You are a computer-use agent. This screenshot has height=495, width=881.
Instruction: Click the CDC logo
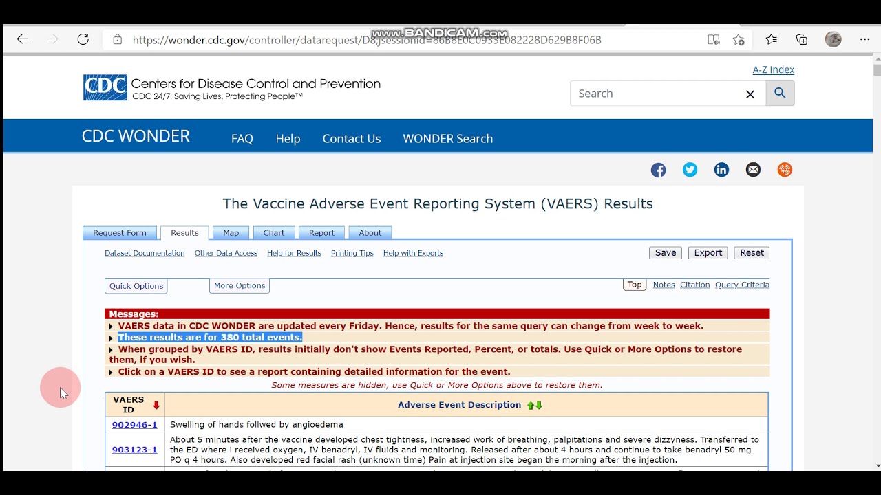point(105,88)
